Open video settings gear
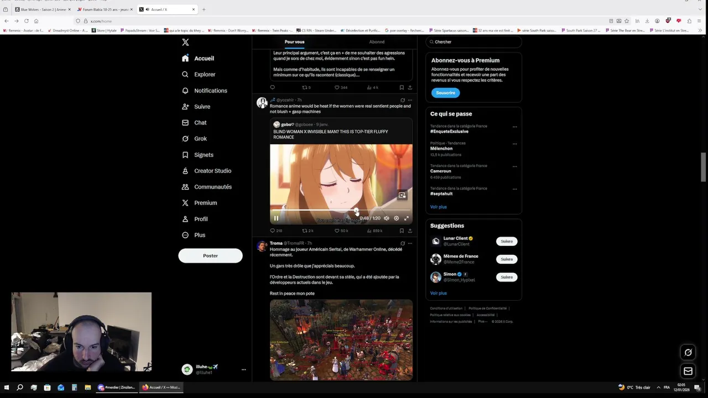 (x=396, y=218)
